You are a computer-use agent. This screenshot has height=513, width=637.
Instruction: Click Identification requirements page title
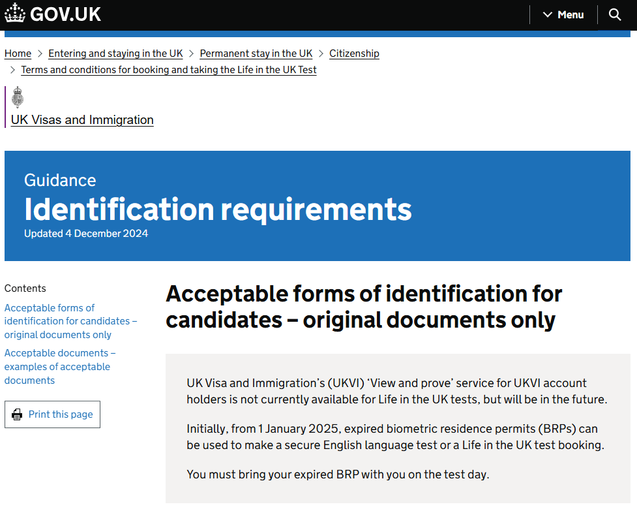click(218, 210)
